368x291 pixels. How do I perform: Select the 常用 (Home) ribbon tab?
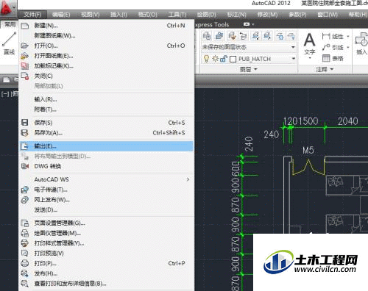pyautogui.click(x=10, y=24)
